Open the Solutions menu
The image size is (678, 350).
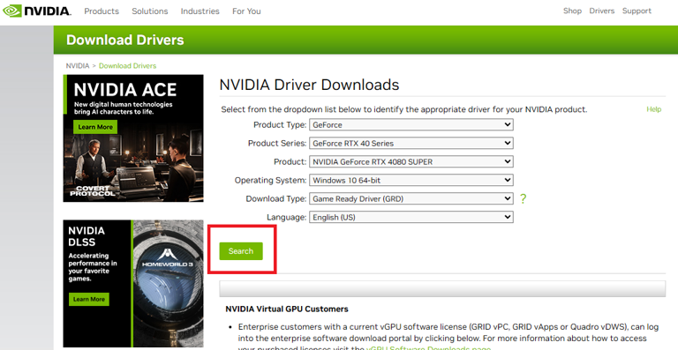pos(149,11)
